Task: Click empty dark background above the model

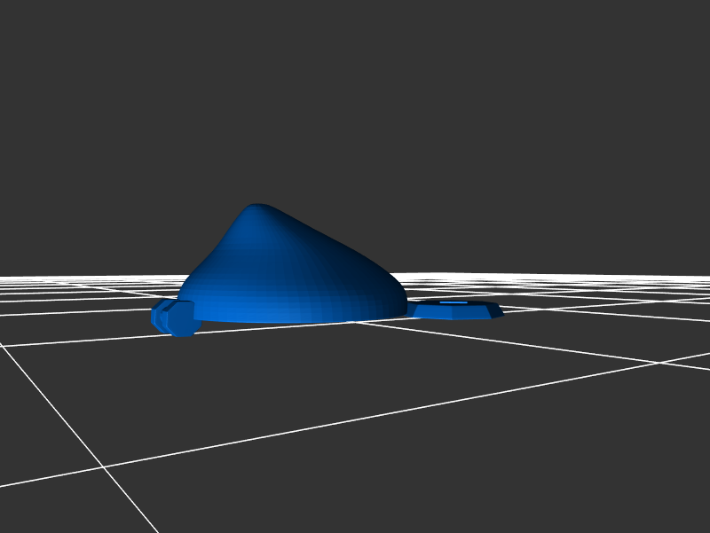Action: tap(355, 106)
